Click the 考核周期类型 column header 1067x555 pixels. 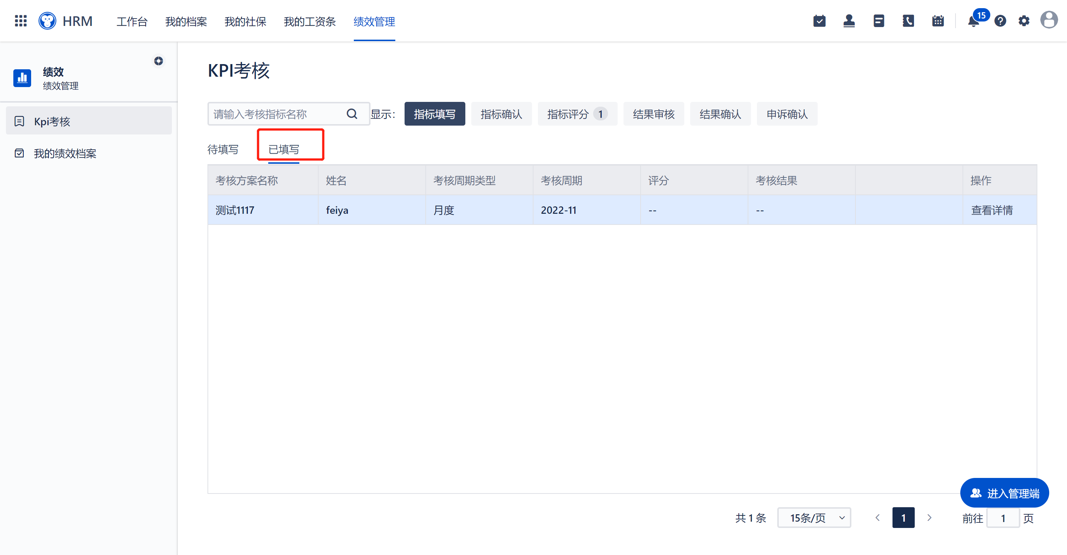(x=479, y=180)
